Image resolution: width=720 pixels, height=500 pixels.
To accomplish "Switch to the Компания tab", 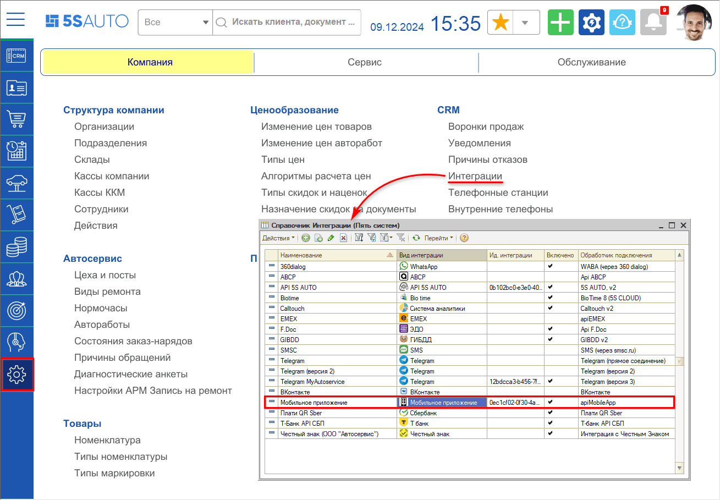I will [150, 62].
